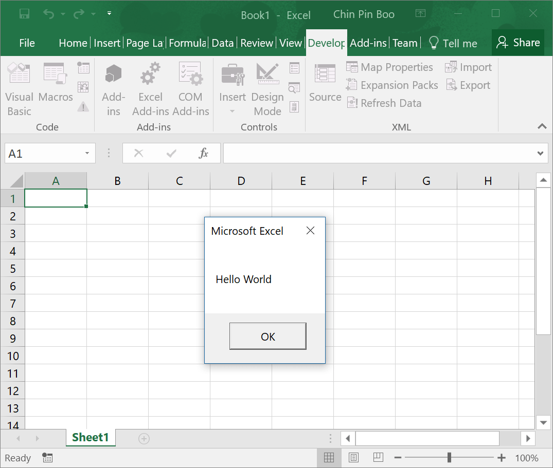Image resolution: width=553 pixels, height=468 pixels.
Task: Refresh the XML data
Action: tap(384, 103)
